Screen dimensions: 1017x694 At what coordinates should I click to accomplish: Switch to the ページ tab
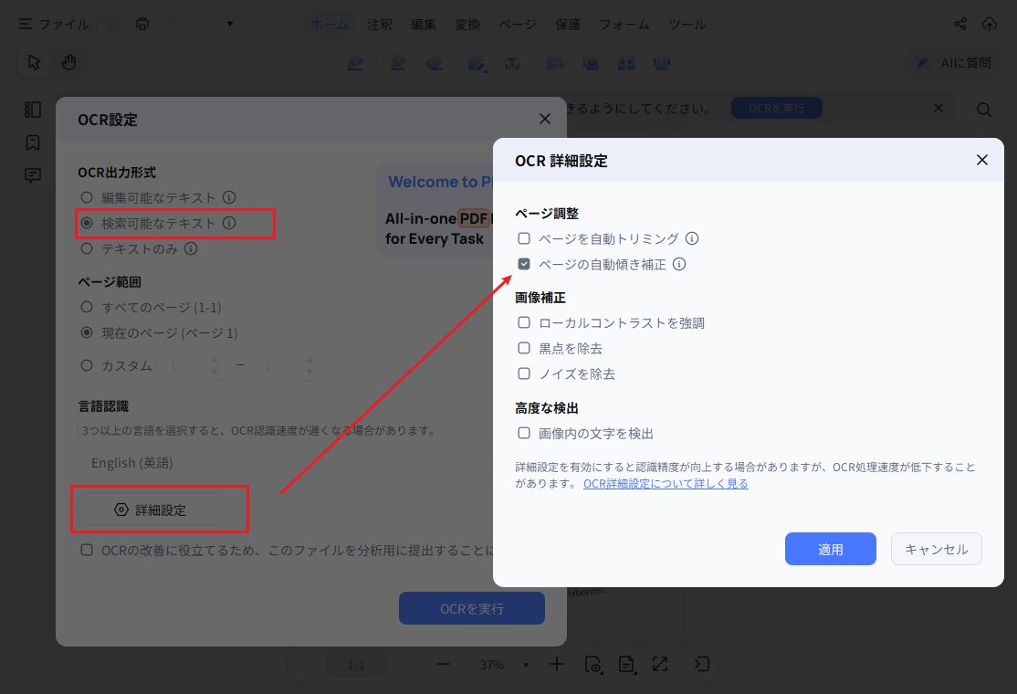coord(517,24)
